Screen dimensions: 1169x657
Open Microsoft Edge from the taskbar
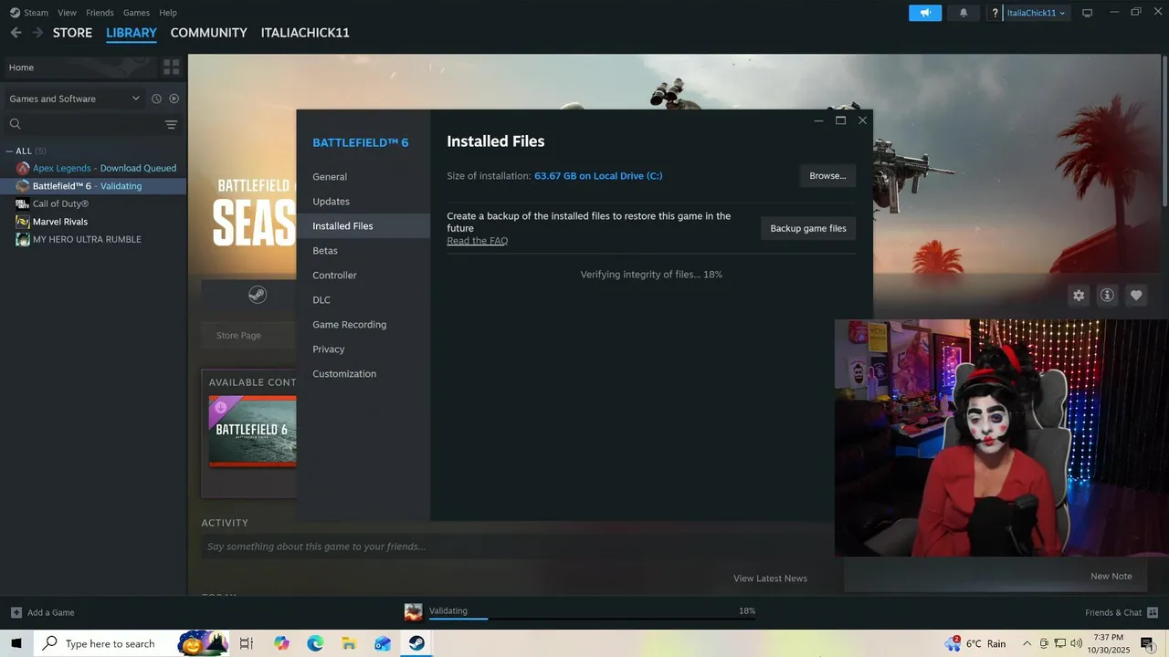[x=315, y=643]
